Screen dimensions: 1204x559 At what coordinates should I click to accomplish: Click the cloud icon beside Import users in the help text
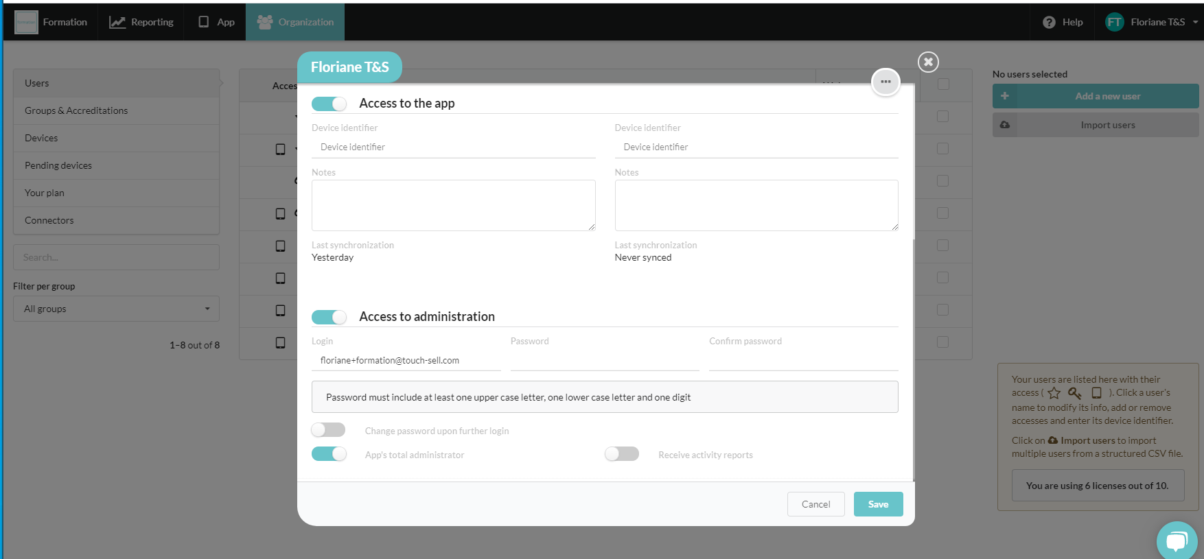click(x=1053, y=440)
